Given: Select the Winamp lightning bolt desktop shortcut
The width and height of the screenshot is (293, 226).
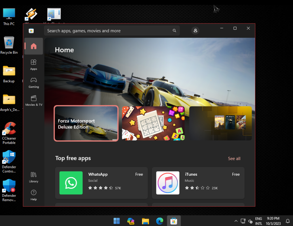Looking at the screenshot, I should pyautogui.click(x=31, y=14).
